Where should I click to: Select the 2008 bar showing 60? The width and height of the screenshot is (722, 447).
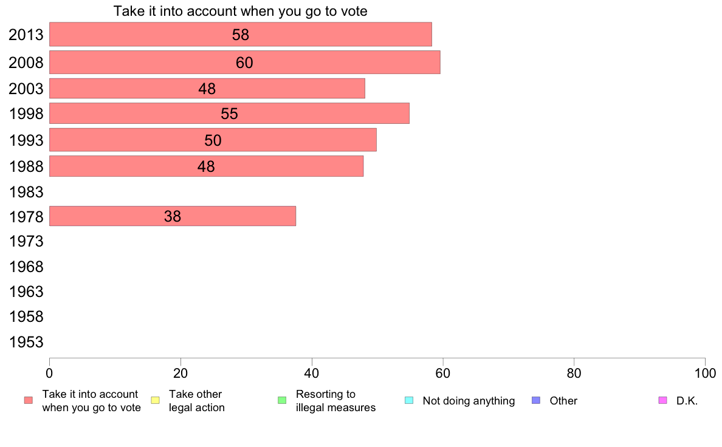pos(244,62)
